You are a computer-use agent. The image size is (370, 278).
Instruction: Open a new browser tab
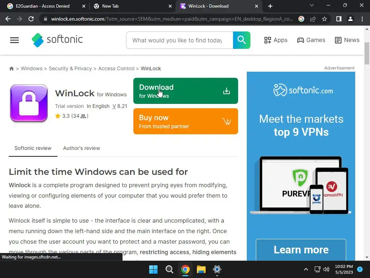click(x=270, y=7)
